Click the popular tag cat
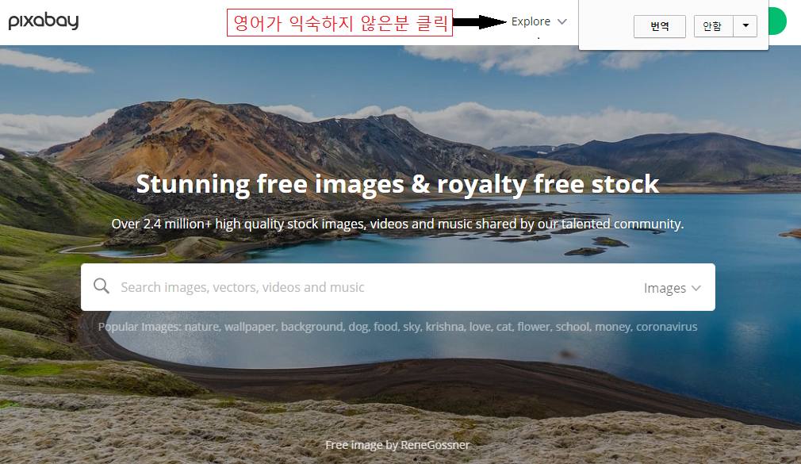 504,327
